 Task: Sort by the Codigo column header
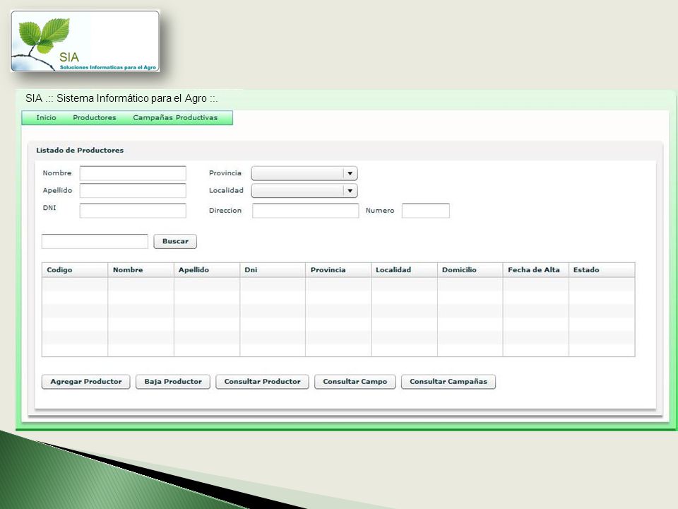[x=75, y=270]
